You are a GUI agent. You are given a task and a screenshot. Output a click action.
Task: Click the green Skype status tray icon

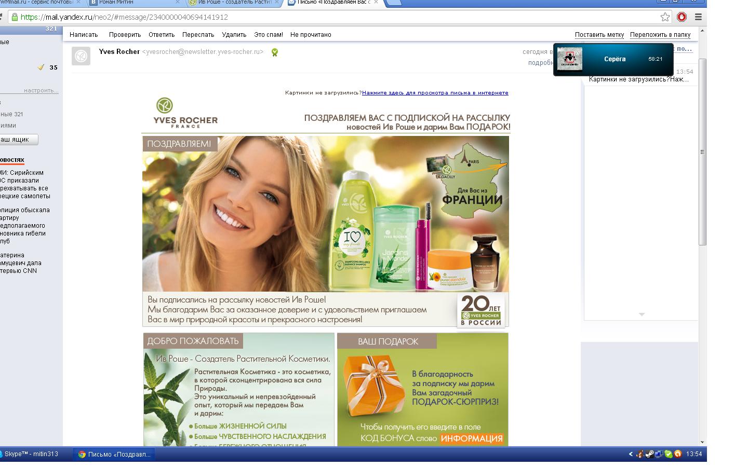click(669, 454)
